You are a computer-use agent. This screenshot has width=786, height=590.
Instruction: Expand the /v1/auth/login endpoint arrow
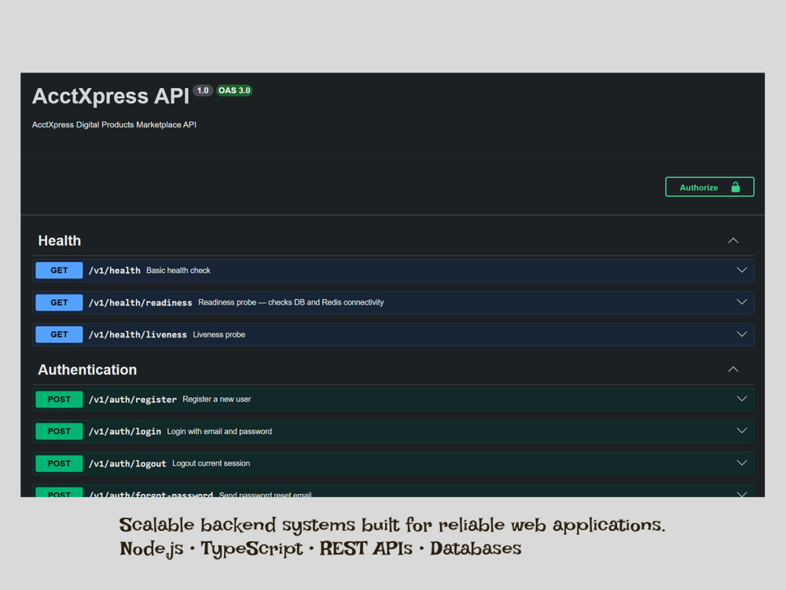(x=742, y=431)
